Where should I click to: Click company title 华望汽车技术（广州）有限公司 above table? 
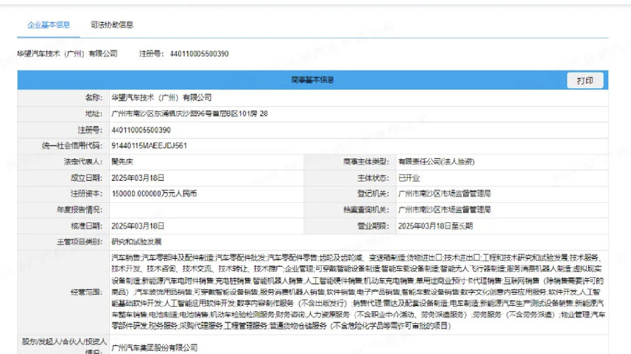tap(68, 54)
